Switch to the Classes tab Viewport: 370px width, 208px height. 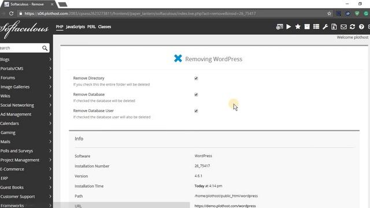point(105,27)
